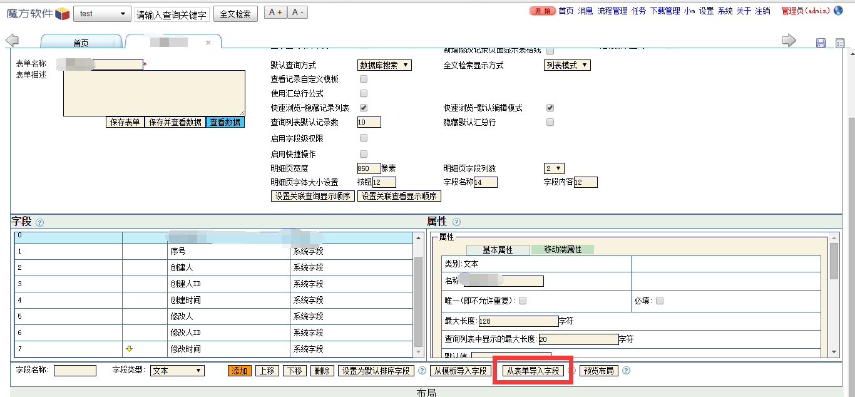This screenshot has height=397, width=855.
Task: Click 开始 red start button
Action: [x=542, y=11]
